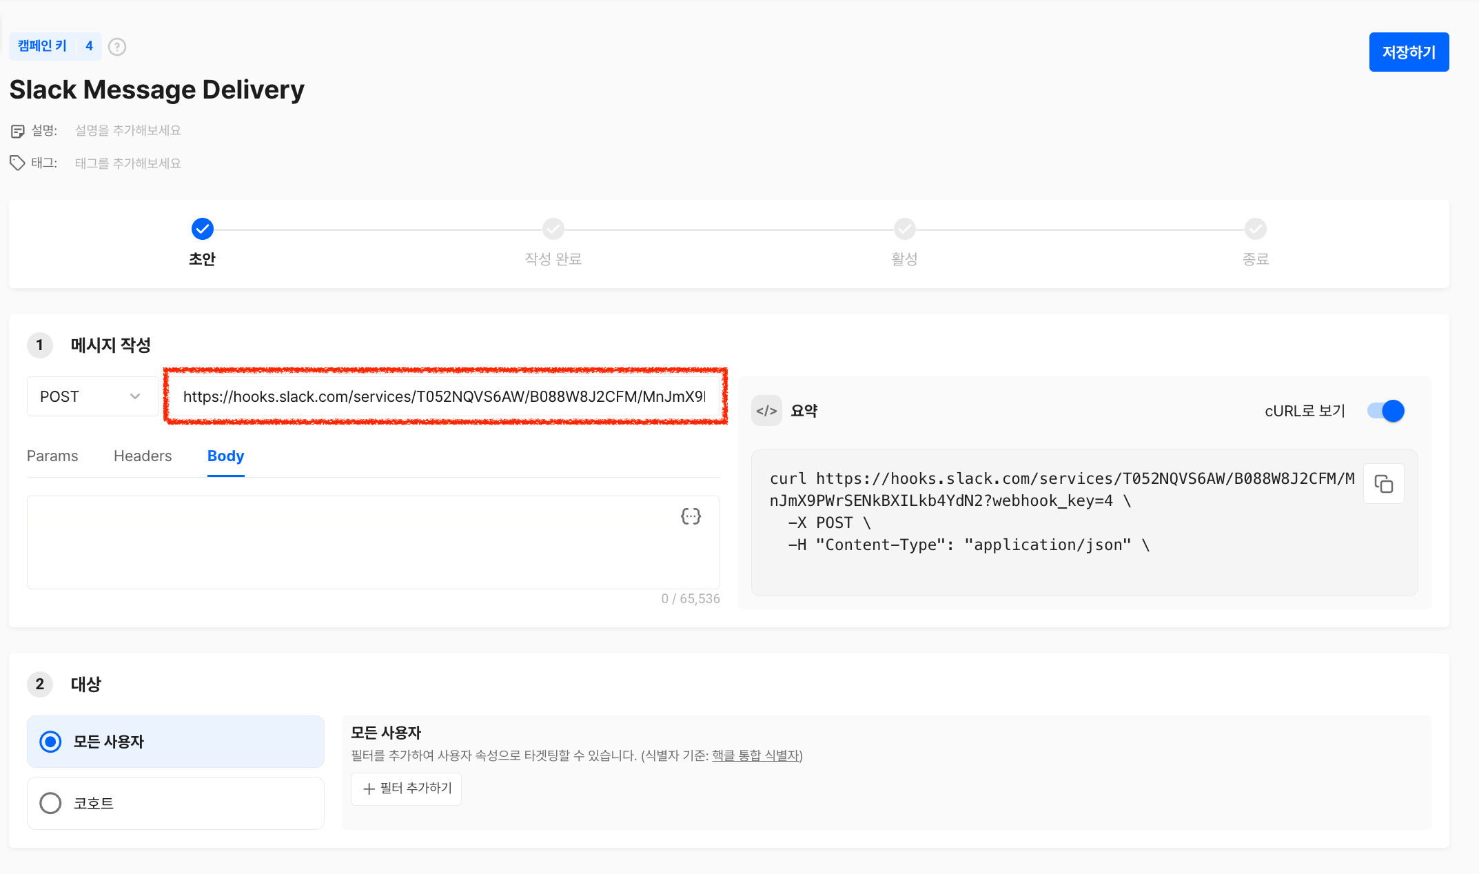Click the 대상 section heading
Screen dimensions: 1479x874
(x=86, y=684)
